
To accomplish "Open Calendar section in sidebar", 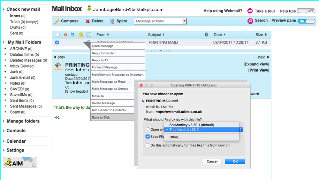I will pyautogui.click(x=16, y=141).
